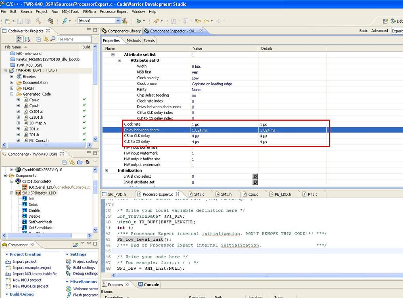Click the New toolbar icon
The image size is (403, 298).
[8, 21]
